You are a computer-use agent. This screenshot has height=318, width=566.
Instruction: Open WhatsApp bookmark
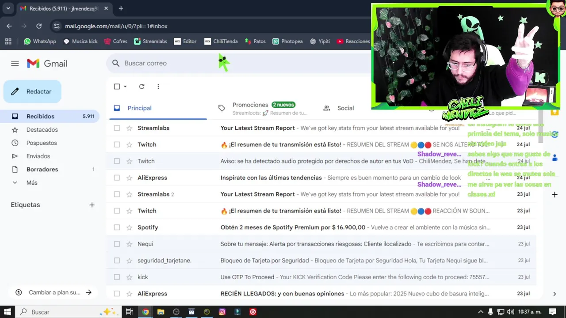point(40,41)
